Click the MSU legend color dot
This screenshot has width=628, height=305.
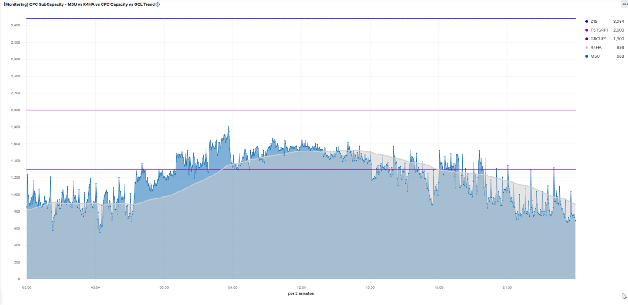[x=586, y=56]
